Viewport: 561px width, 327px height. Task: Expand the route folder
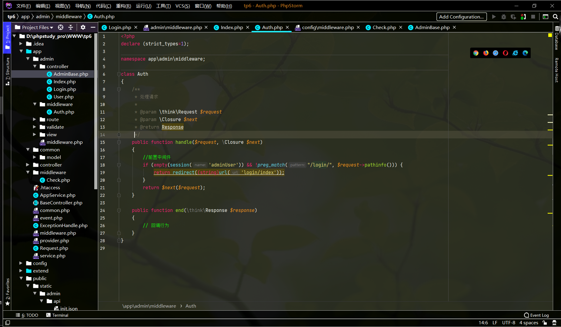35,119
